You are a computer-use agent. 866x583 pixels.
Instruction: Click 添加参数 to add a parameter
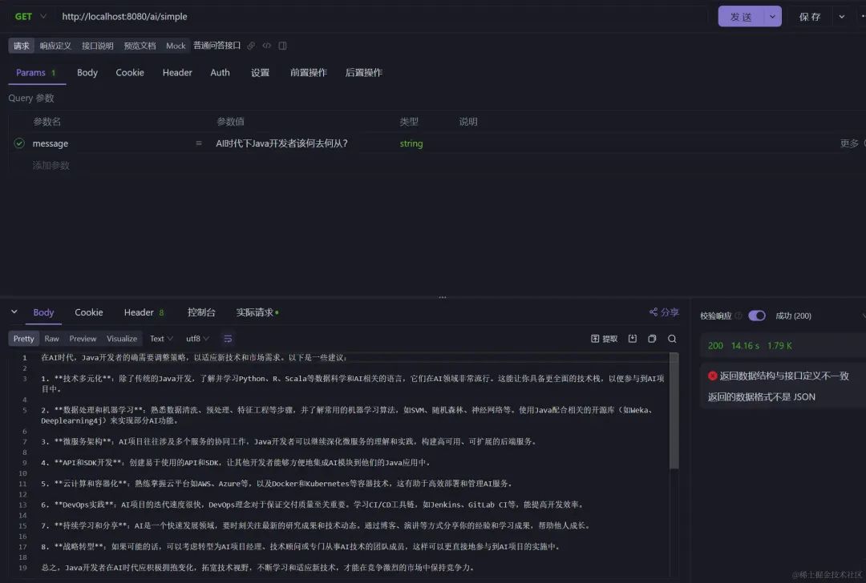pos(50,165)
